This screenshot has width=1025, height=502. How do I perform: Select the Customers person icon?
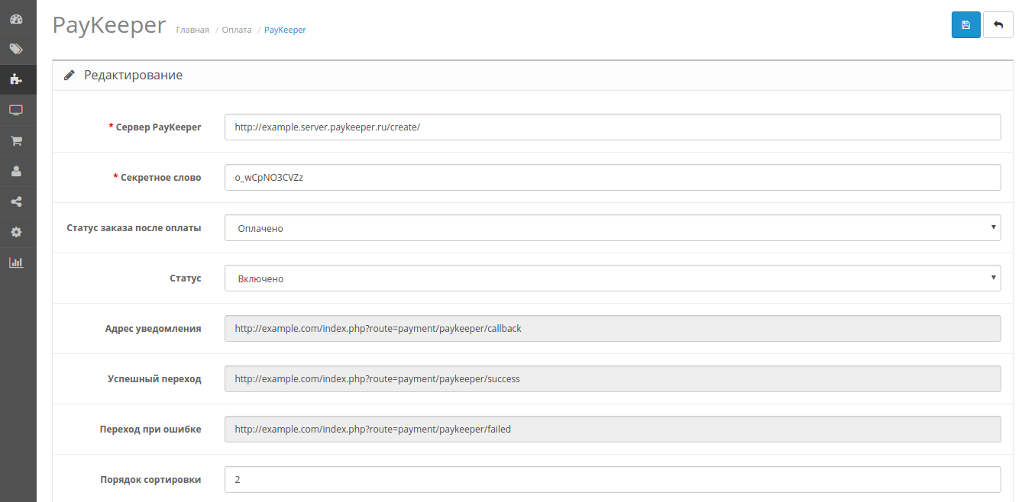tap(16, 171)
